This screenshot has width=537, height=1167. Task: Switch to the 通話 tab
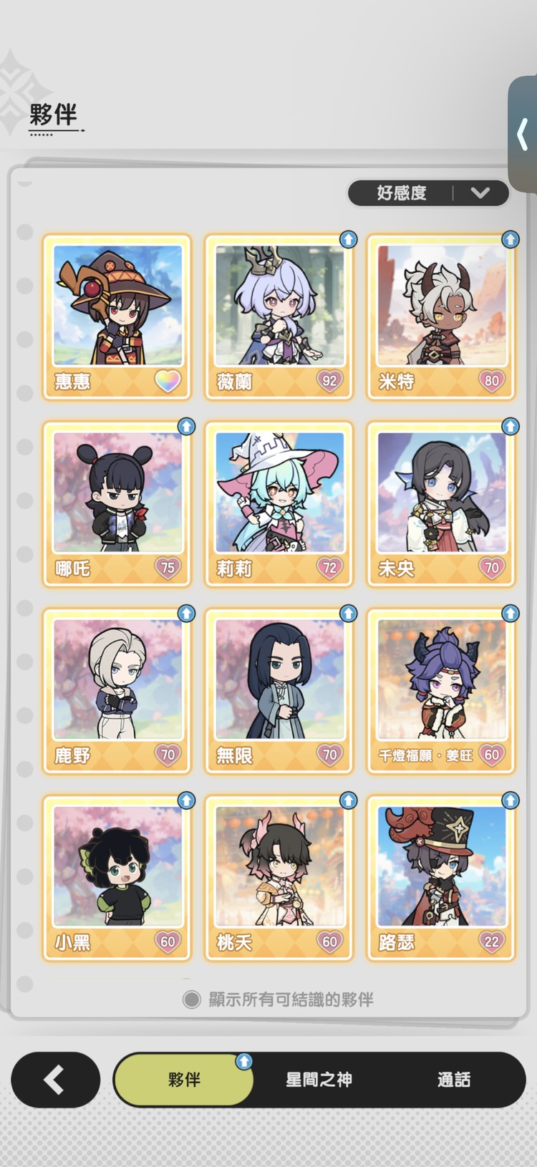click(454, 1080)
